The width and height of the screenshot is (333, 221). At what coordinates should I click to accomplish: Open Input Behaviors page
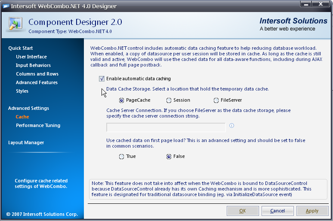pyautogui.click(x=33, y=65)
